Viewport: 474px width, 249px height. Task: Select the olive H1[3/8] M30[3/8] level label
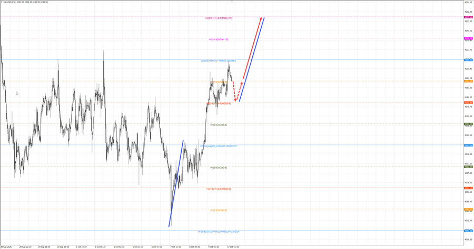(x=219, y=168)
